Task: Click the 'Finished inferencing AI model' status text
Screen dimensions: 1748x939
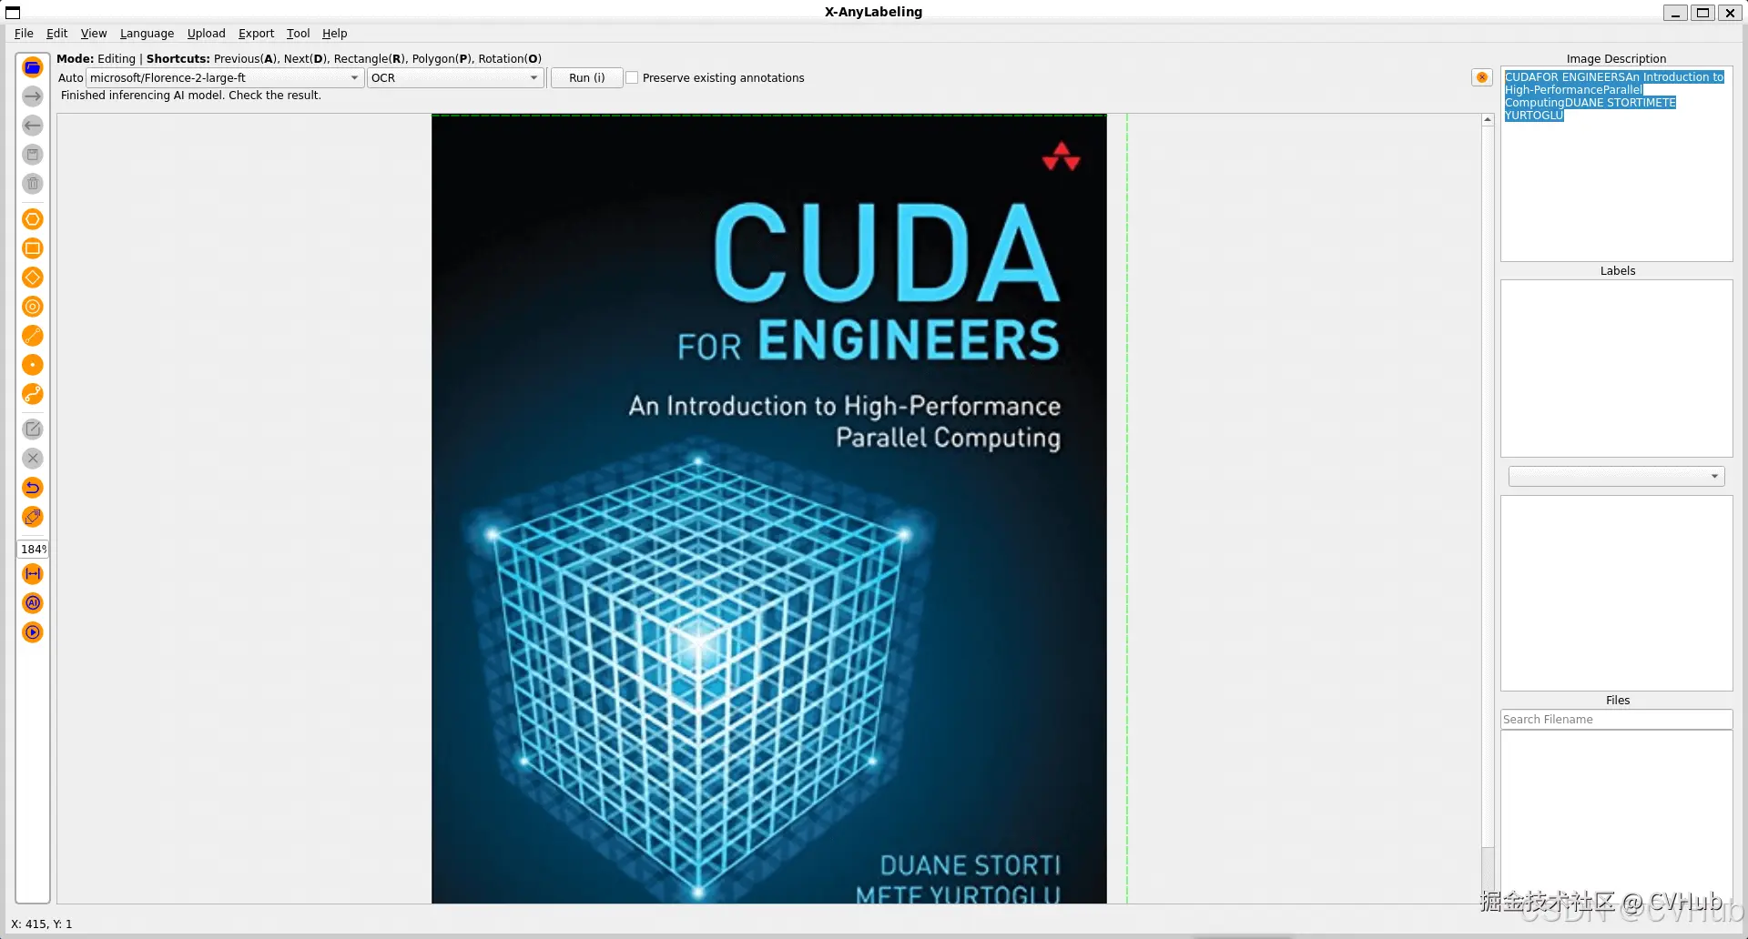Action: (191, 96)
